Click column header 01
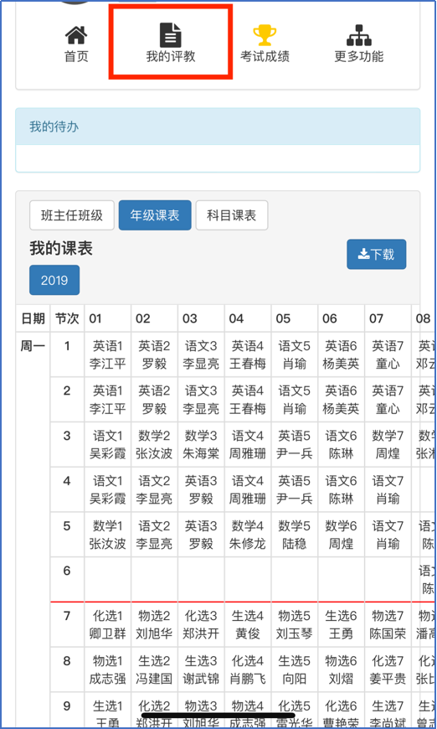The width and height of the screenshot is (437, 729). [108, 318]
